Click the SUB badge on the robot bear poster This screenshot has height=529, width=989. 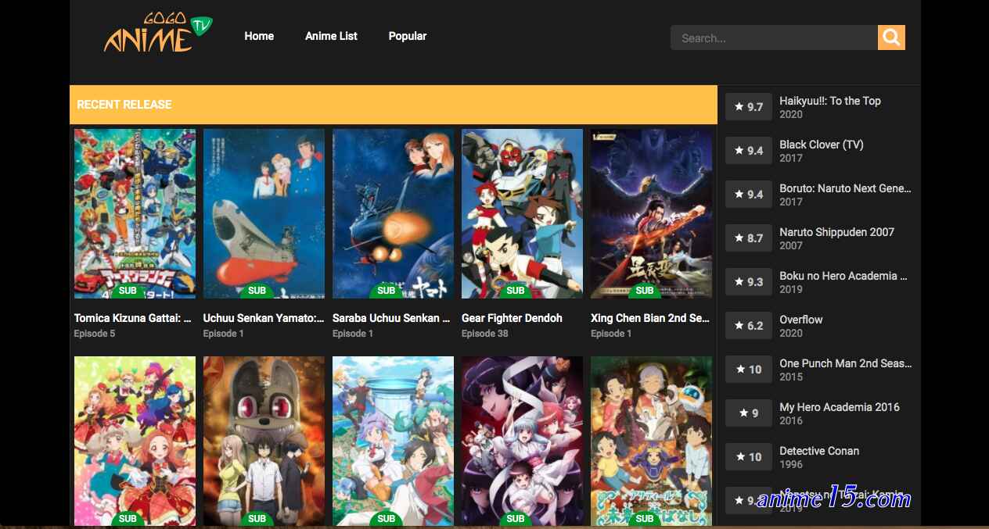tap(257, 519)
